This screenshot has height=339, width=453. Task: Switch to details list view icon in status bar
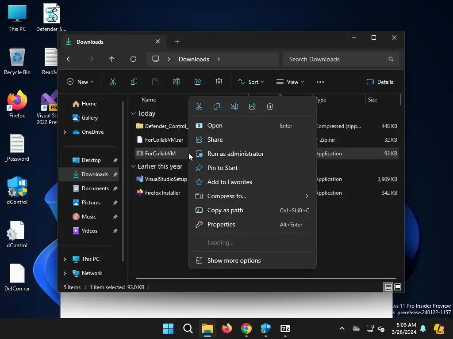click(388, 287)
